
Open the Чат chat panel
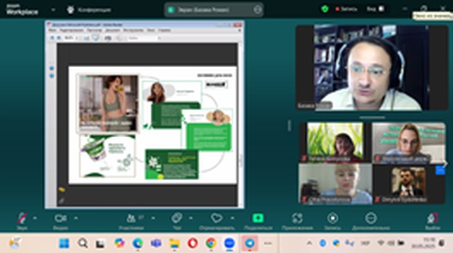point(176,218)
